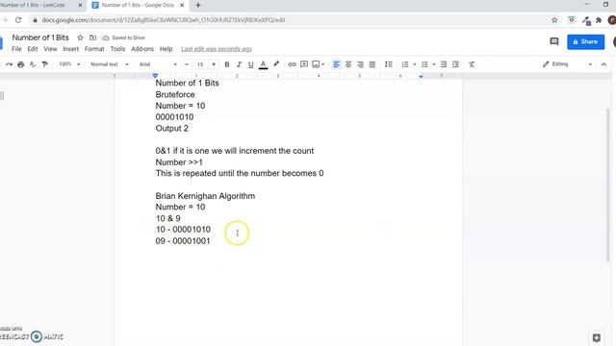
Task: Click the browser address bar URL
Action: [x=163, y=20]
